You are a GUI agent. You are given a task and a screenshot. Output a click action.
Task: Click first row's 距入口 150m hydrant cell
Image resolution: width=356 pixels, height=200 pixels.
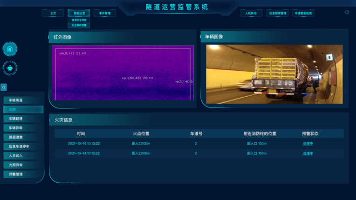[257, 144]
